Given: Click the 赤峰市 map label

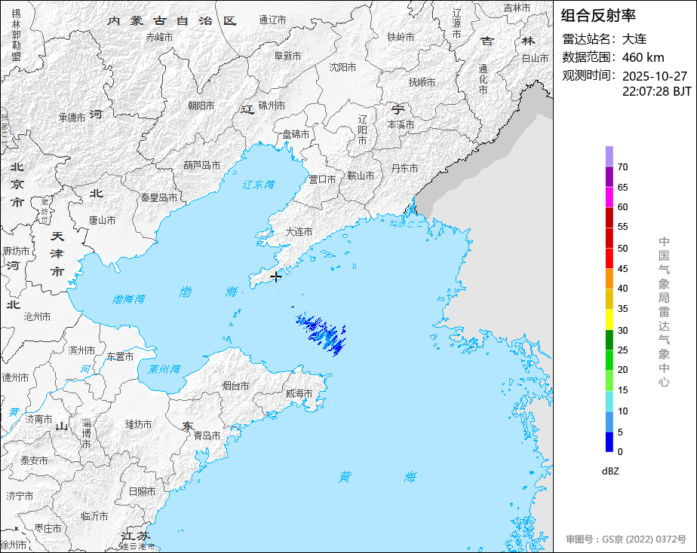Looking at the screenshot, I should coord(159,38).
